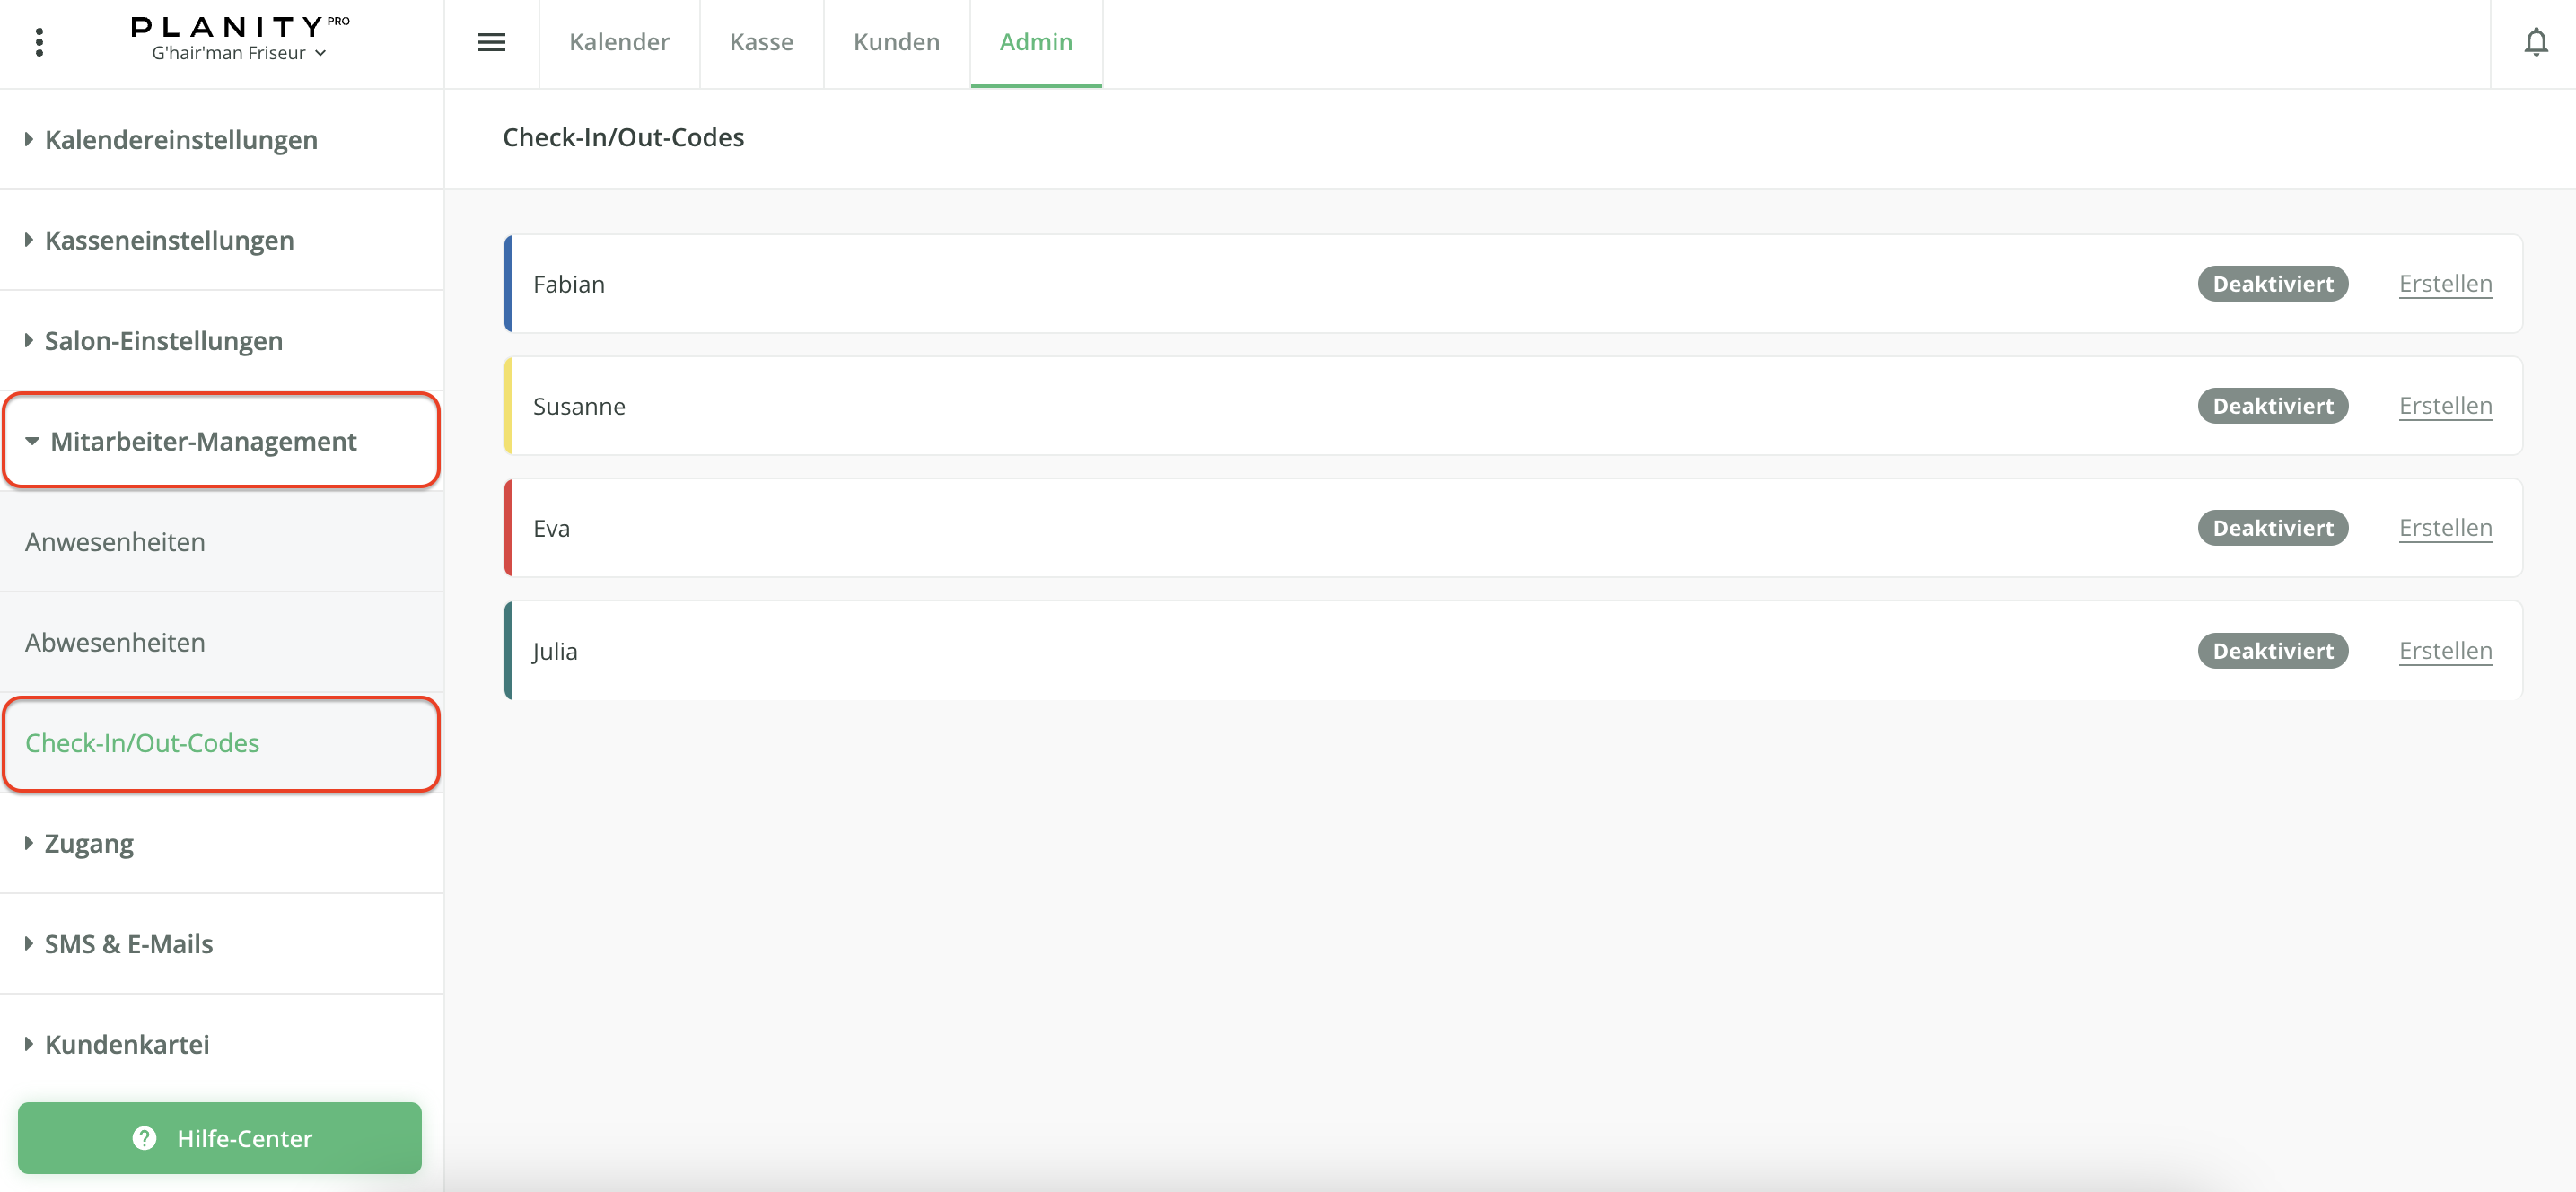Toggle Julia's Deaktiviert status badge
Viewport: 2576px width, 1192px height.
point(2272,651)
